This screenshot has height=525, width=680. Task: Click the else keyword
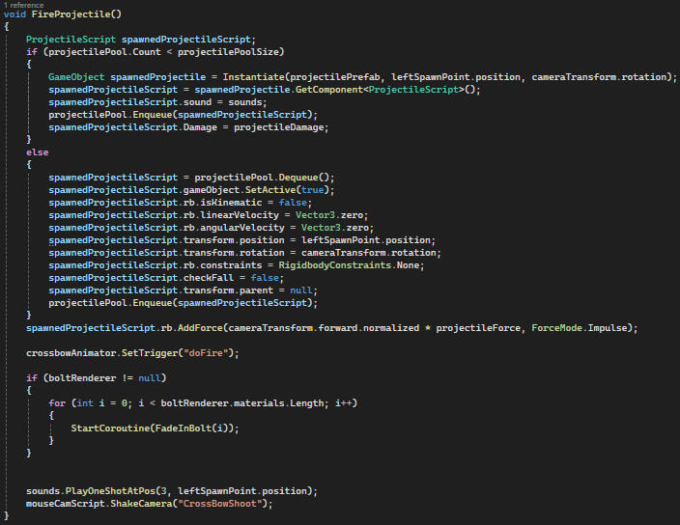click(37, 152)
